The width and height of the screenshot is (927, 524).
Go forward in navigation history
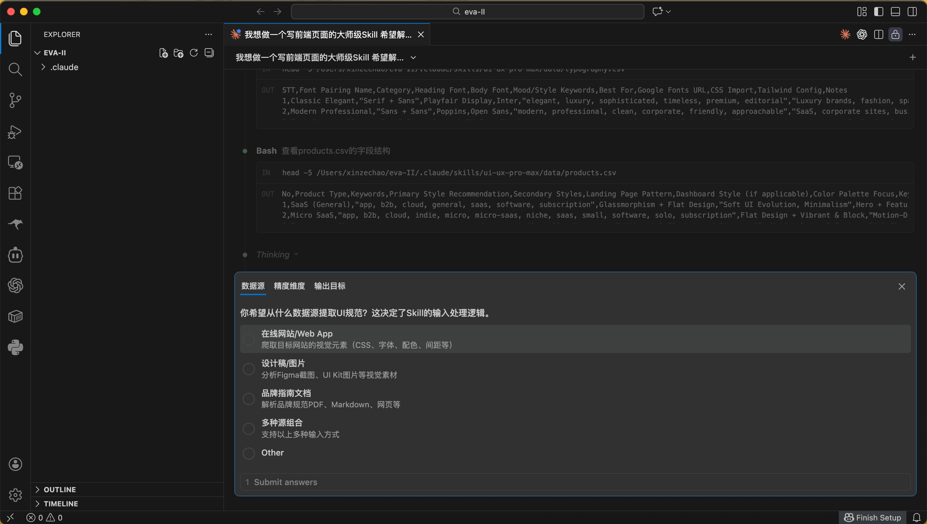point(277,12)
